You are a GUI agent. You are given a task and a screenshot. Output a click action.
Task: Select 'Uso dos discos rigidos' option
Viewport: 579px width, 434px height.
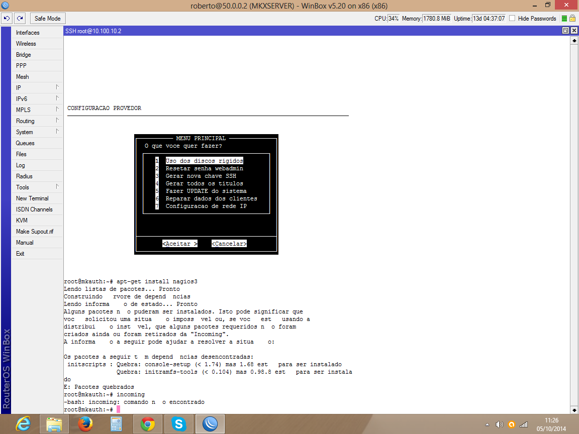tap(204, 161)
